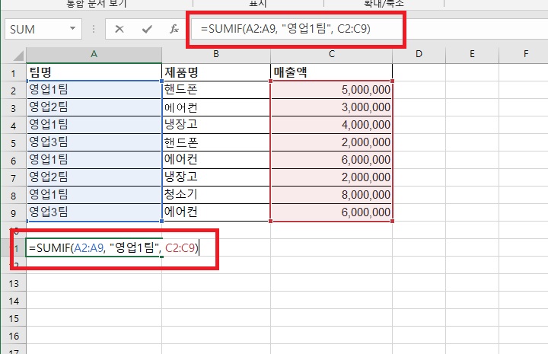
Task: Select row 16 header
Action: pyautogui.click(x=13, y=336)
